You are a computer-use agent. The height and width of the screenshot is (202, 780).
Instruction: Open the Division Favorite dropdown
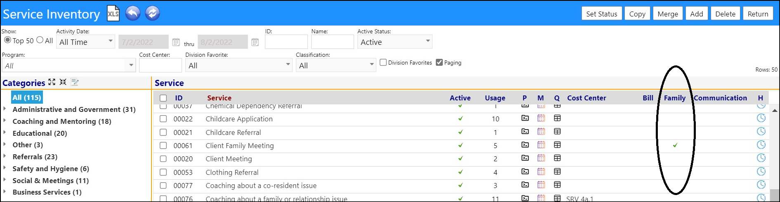(239, 65)
